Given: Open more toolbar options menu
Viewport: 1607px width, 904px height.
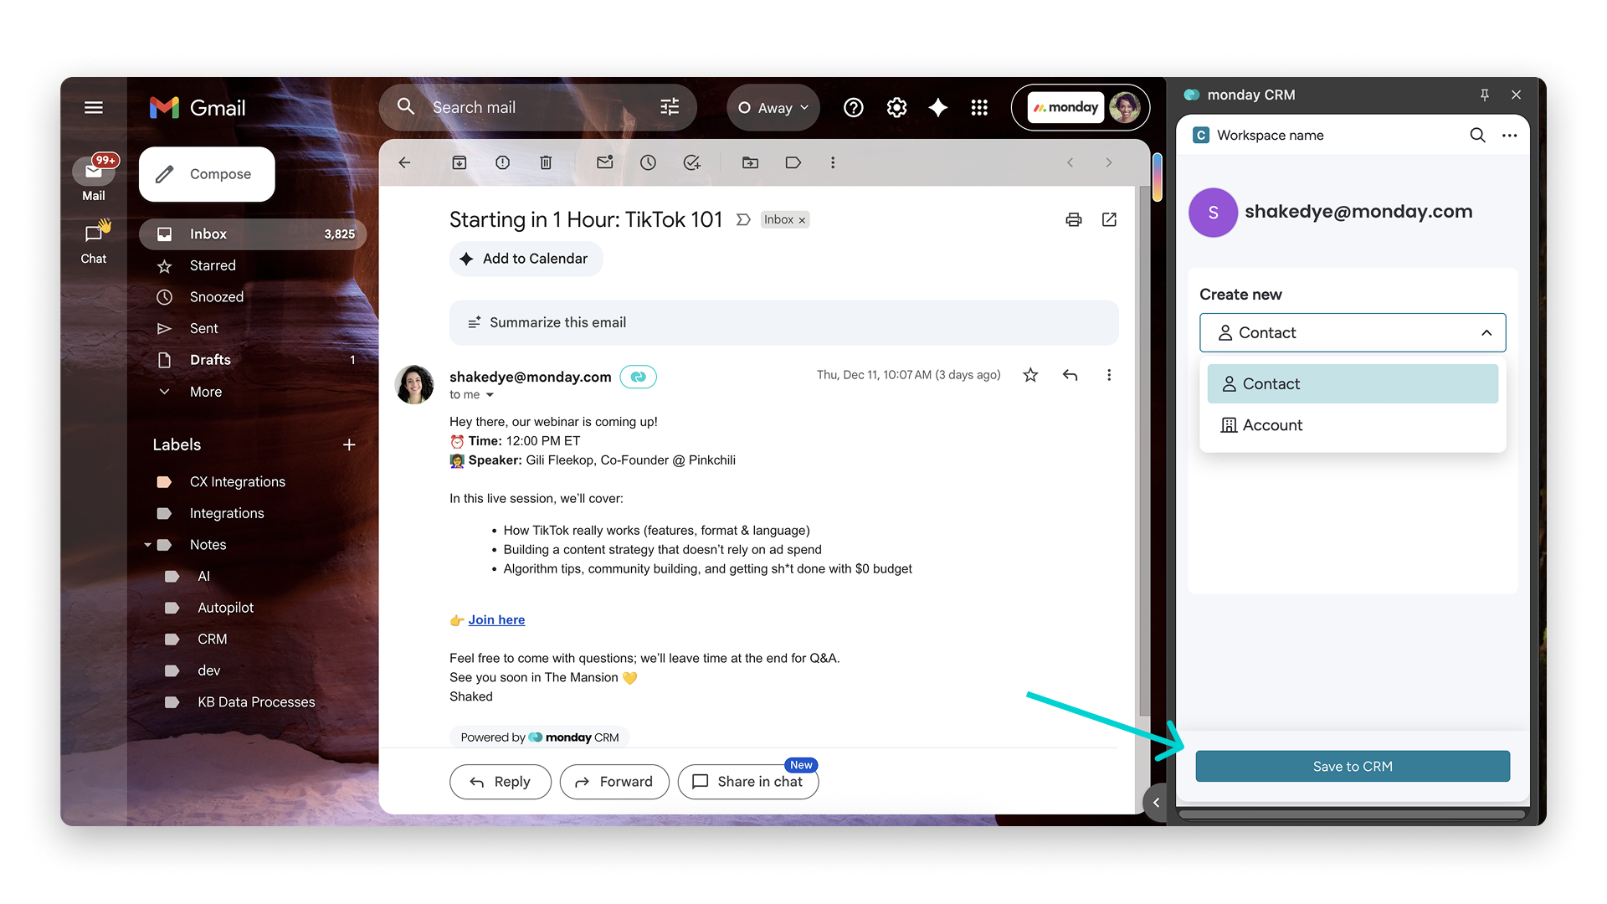Looking at the screenshot, I should [833, 162].
